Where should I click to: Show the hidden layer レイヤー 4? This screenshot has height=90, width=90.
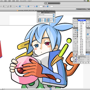[x=74, y=59]
